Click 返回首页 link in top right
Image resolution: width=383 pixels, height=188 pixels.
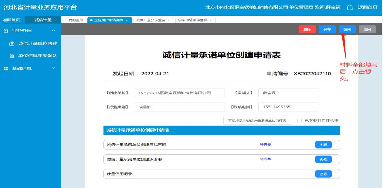tap(368, 7)
